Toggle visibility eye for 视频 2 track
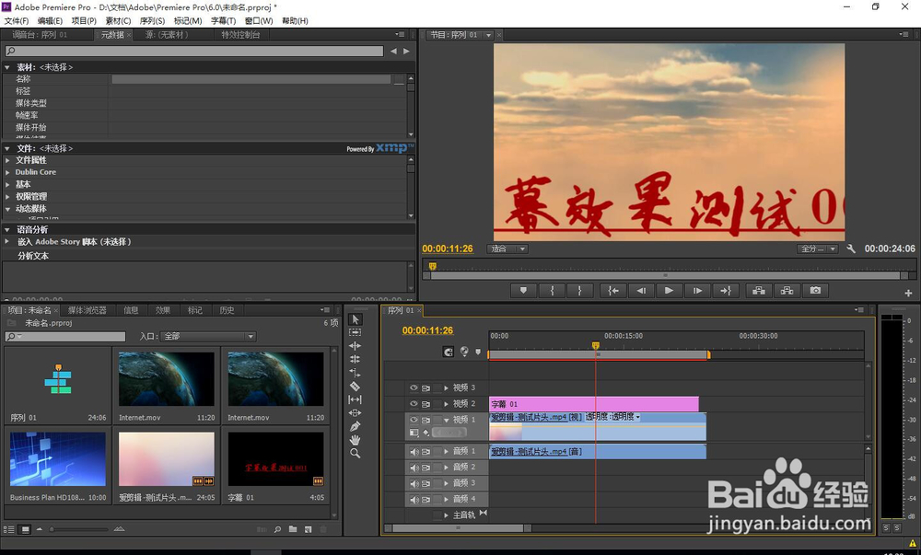 pyautogui.click(x=414, y=404)
